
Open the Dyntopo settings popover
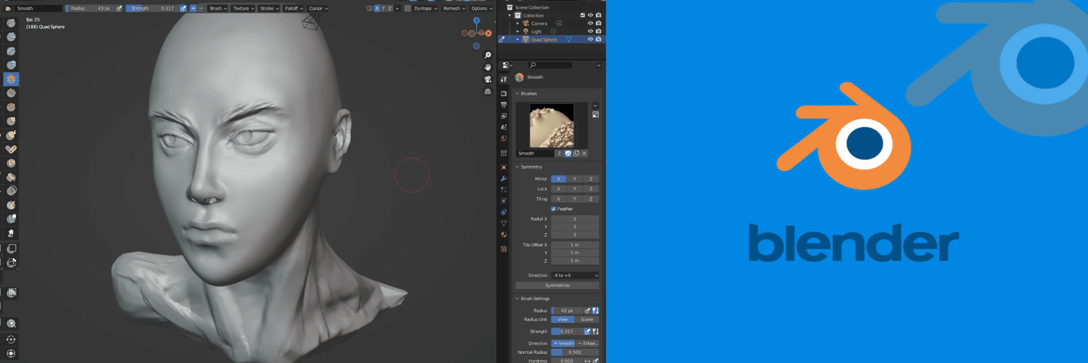[425, 8]
